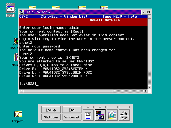Click the vertical scrollbar down arrow

tap(149, 87)
